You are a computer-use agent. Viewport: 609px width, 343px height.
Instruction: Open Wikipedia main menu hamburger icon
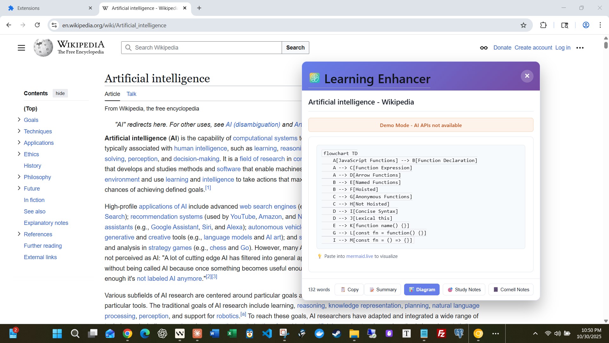[x=21, y=48]
